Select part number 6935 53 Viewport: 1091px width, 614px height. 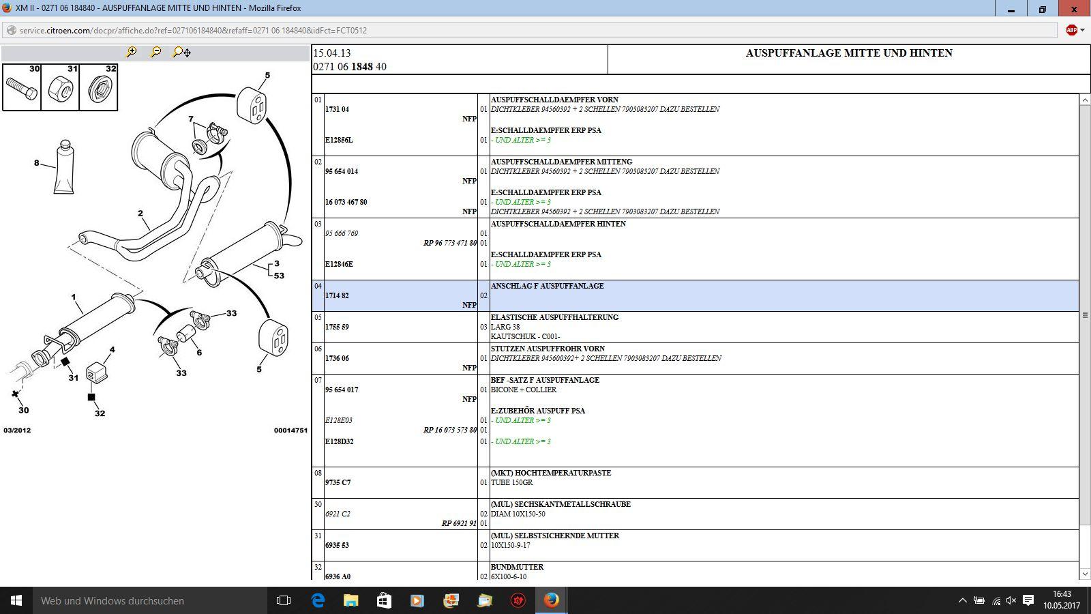(x=337, y=545)
